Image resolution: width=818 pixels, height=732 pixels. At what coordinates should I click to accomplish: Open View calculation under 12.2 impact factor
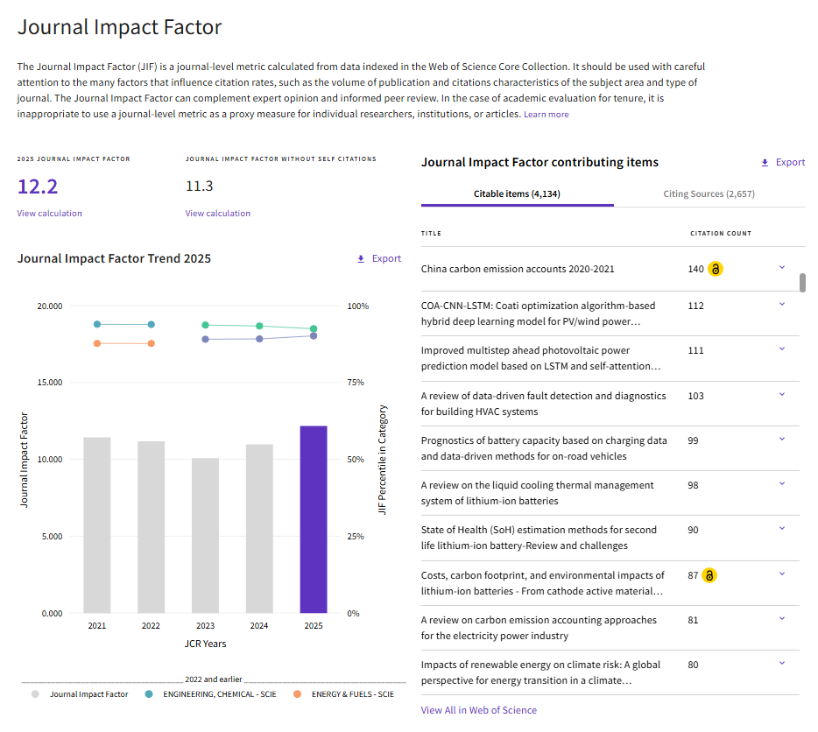pyautogui.click(x=50, y=214)
